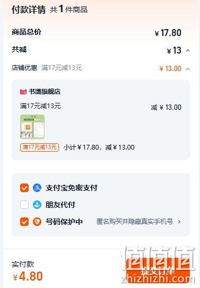Open the product thumbnail image
The image size is (200, 288).
tap(32, 127)
